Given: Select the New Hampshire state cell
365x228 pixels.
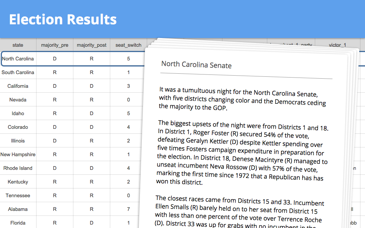Looking at the screenshot, I should [18, 155].
